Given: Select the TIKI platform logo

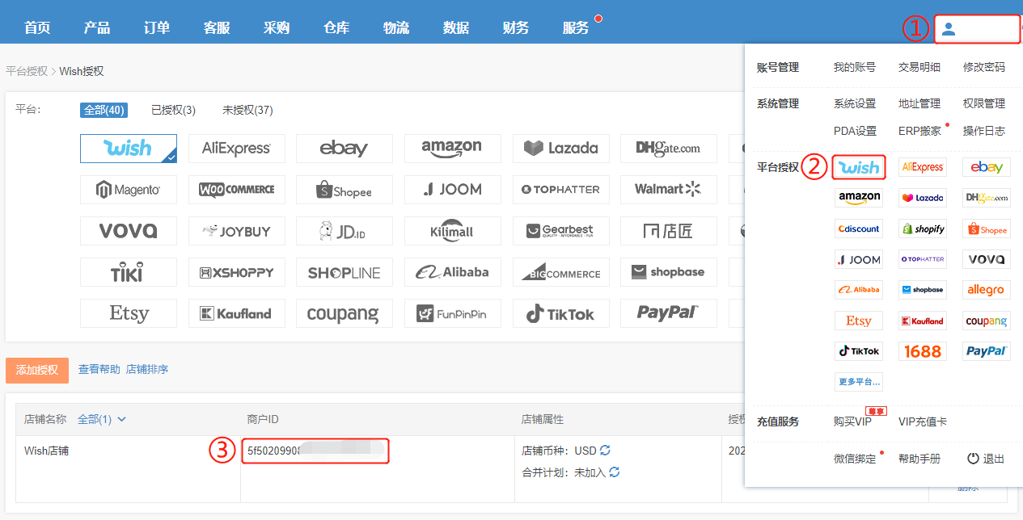Looking at the screenshot, I should 129,272.
